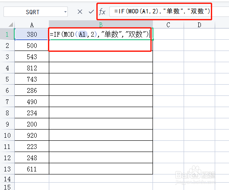This screenshot has height=190, width=229.
Task: Click cell containing 920
Action: pyautogui.click(x=32, y=135)
